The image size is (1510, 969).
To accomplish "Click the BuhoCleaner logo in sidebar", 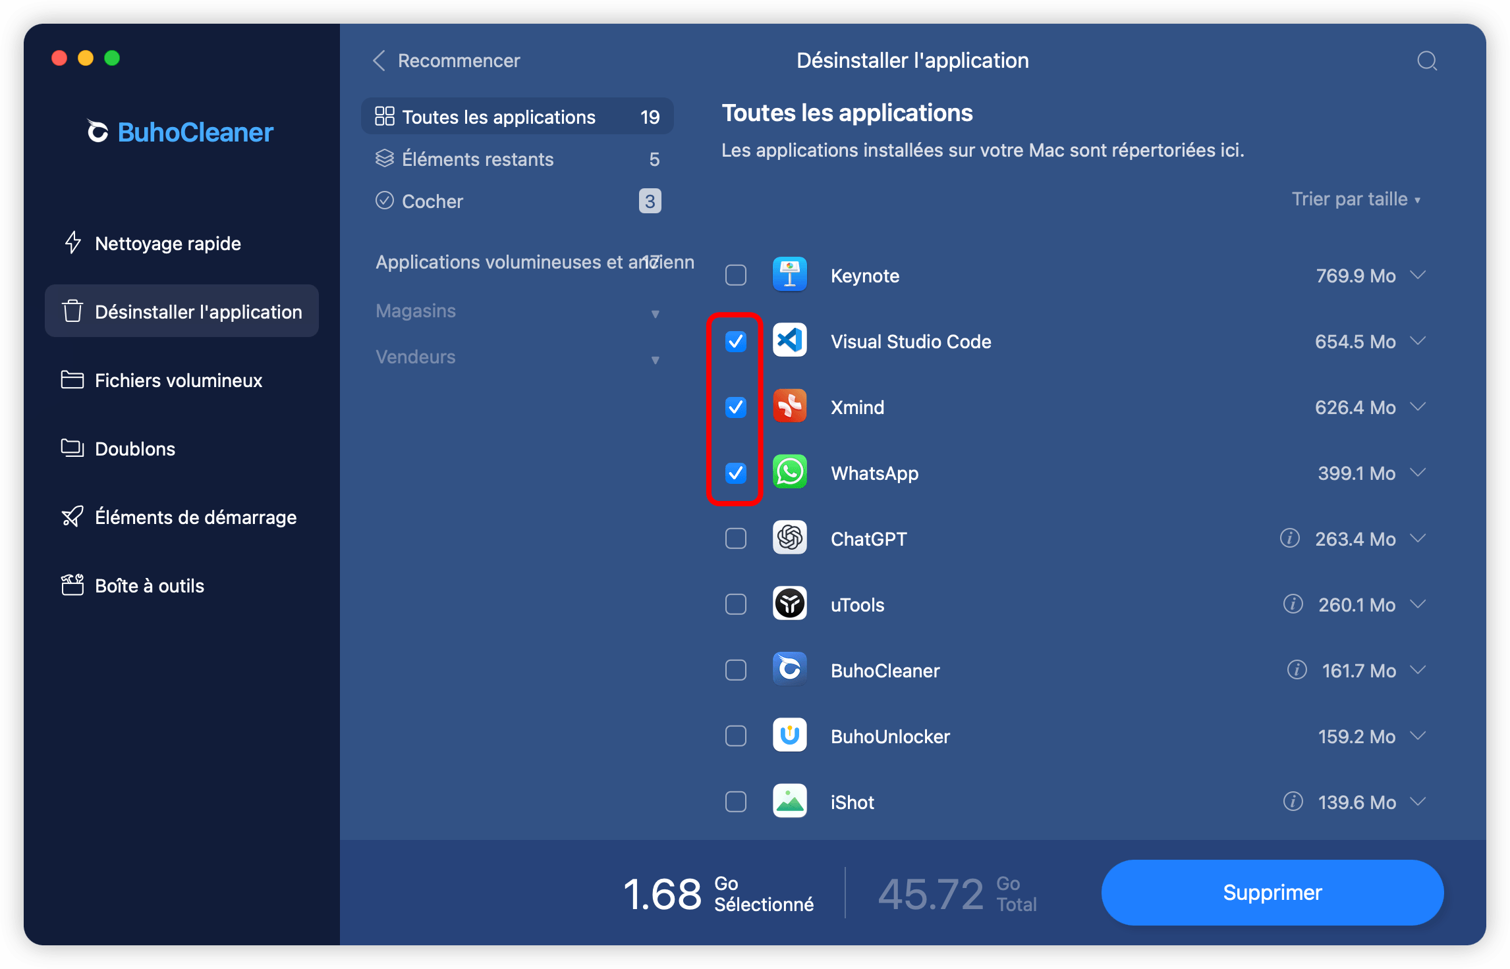I will point(180,132).
